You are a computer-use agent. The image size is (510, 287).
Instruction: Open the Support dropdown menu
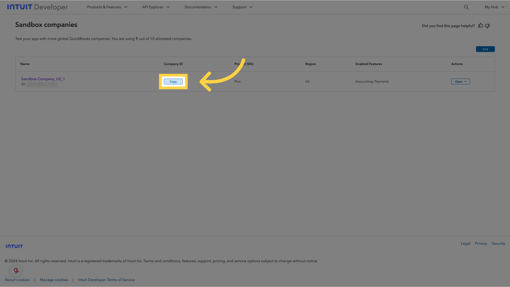tap(242, 7)
